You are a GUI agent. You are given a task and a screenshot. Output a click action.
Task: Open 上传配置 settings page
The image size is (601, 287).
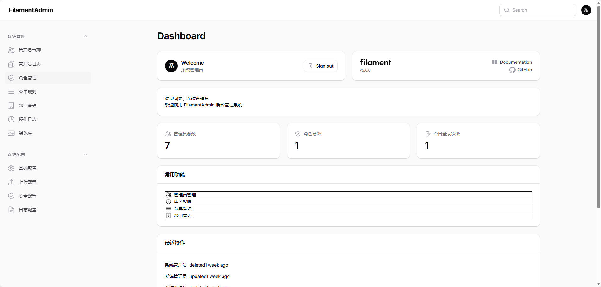(x=48, y=182)
